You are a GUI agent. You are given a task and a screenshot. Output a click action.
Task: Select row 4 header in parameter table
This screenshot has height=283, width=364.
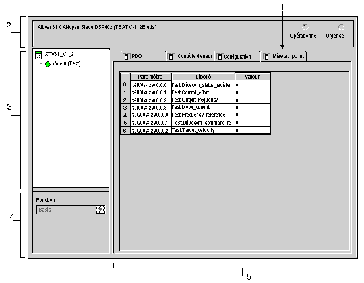[125, 115]
